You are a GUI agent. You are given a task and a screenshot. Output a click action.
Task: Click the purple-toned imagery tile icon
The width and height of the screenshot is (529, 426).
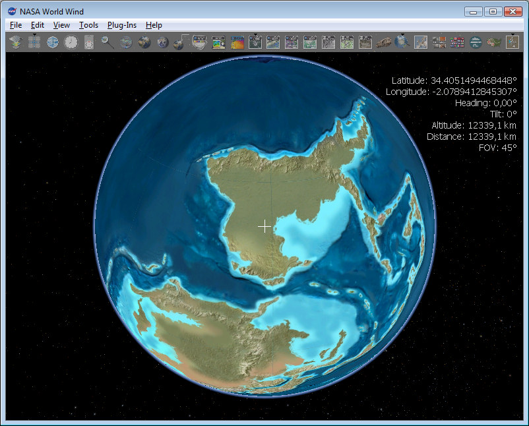[x=292, y=42]
